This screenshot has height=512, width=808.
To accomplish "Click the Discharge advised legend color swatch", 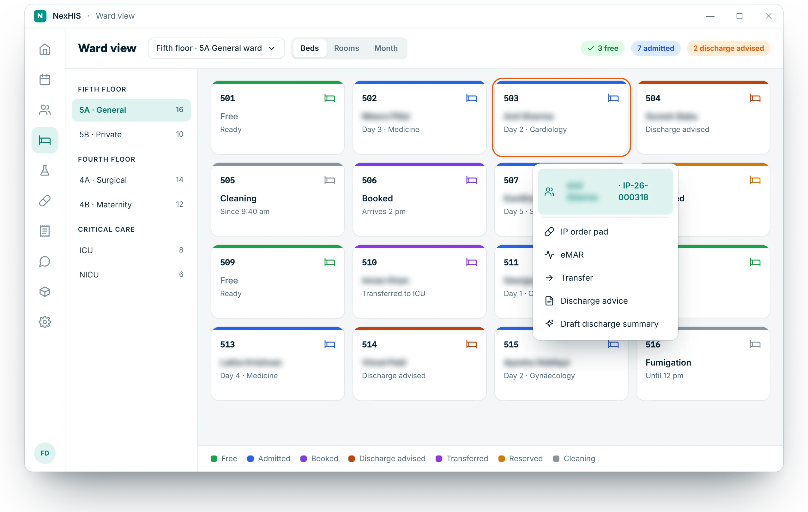I will [x=351, y=458].
